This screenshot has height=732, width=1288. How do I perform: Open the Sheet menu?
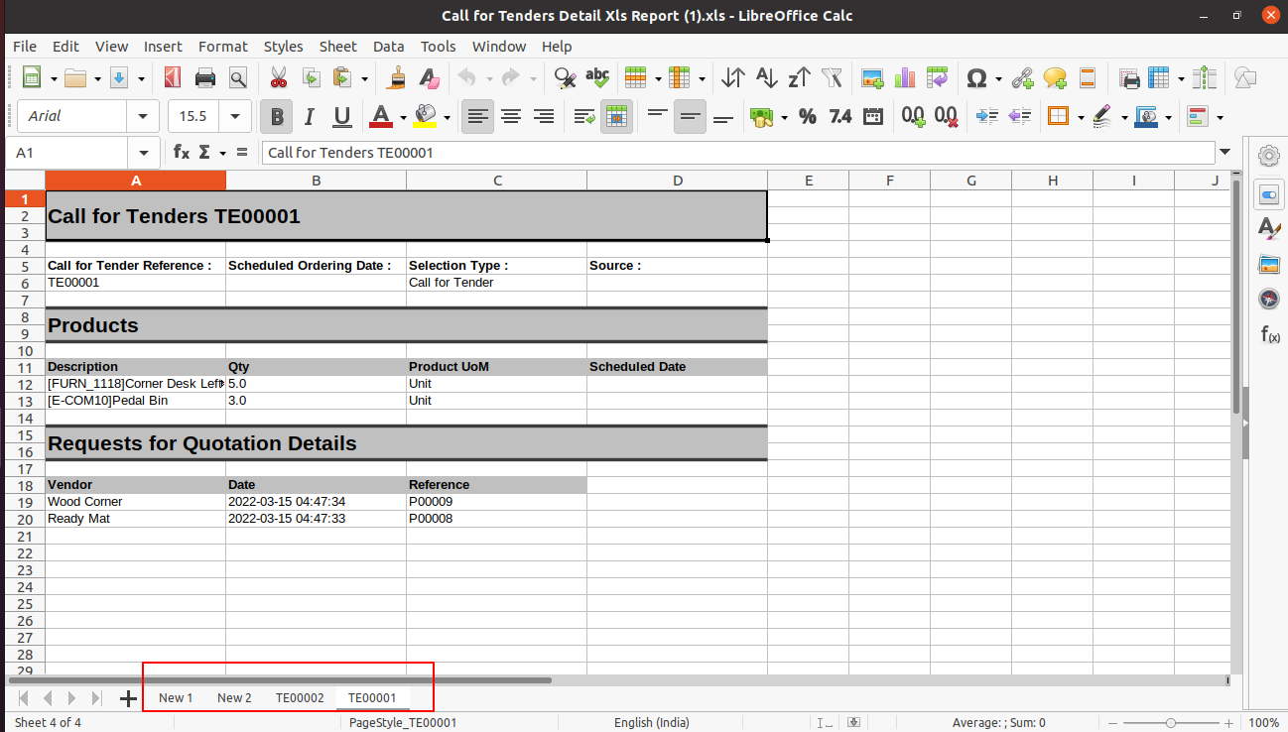(337, 46)
